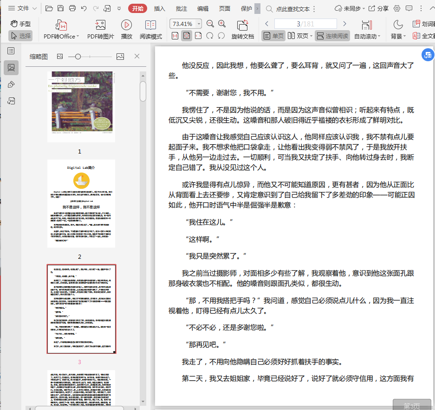The height and width of the screenshot is (410, 435).
Task: Toggle 单页 single page view
Action: click(x=273, y=36)
